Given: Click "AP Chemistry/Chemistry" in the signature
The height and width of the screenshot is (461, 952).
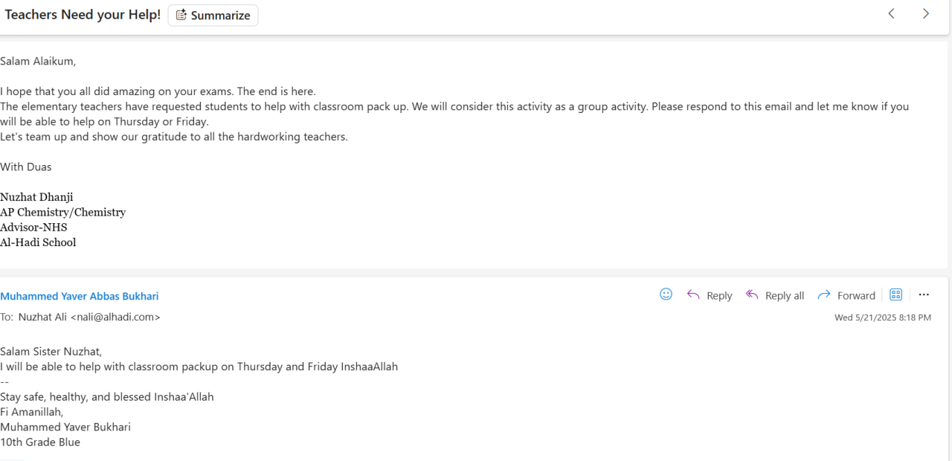Looking at the screenshot, I should 63,212.
